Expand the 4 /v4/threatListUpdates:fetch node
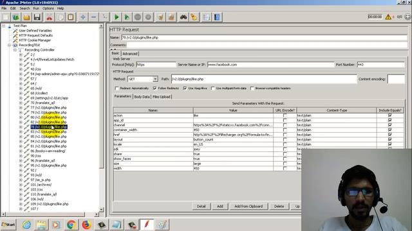The width and height of the screenshot is (412, 231). coord(21,60)
